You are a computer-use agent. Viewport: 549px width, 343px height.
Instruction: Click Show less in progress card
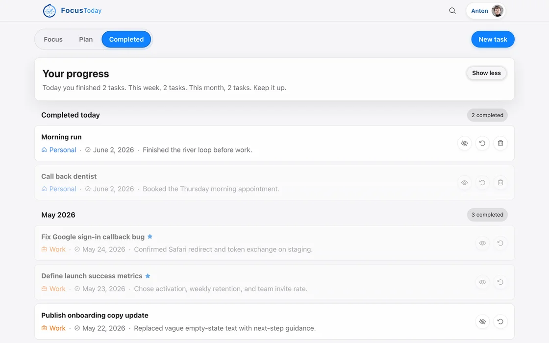tap(486, 73)
